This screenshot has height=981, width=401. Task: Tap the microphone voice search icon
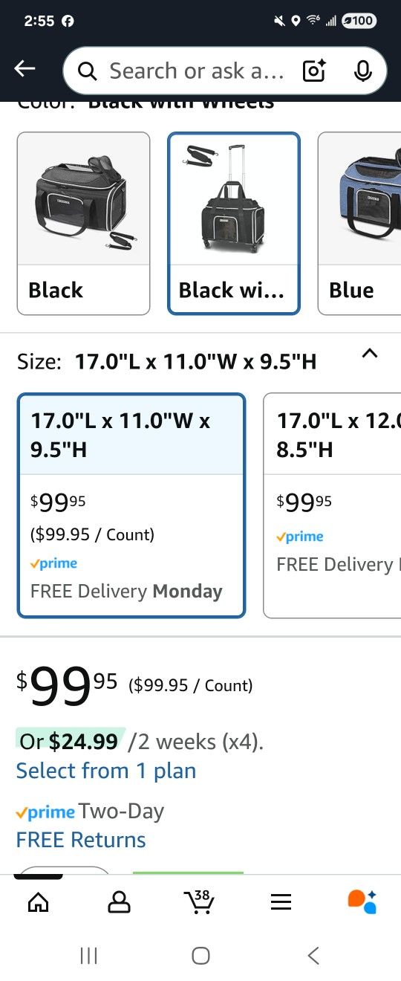click(x=362, y=71)
